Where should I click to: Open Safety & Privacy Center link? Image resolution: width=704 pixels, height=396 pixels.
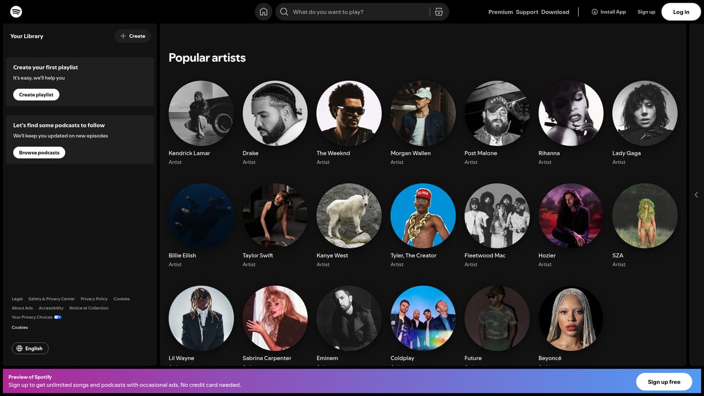pos(52,299)
